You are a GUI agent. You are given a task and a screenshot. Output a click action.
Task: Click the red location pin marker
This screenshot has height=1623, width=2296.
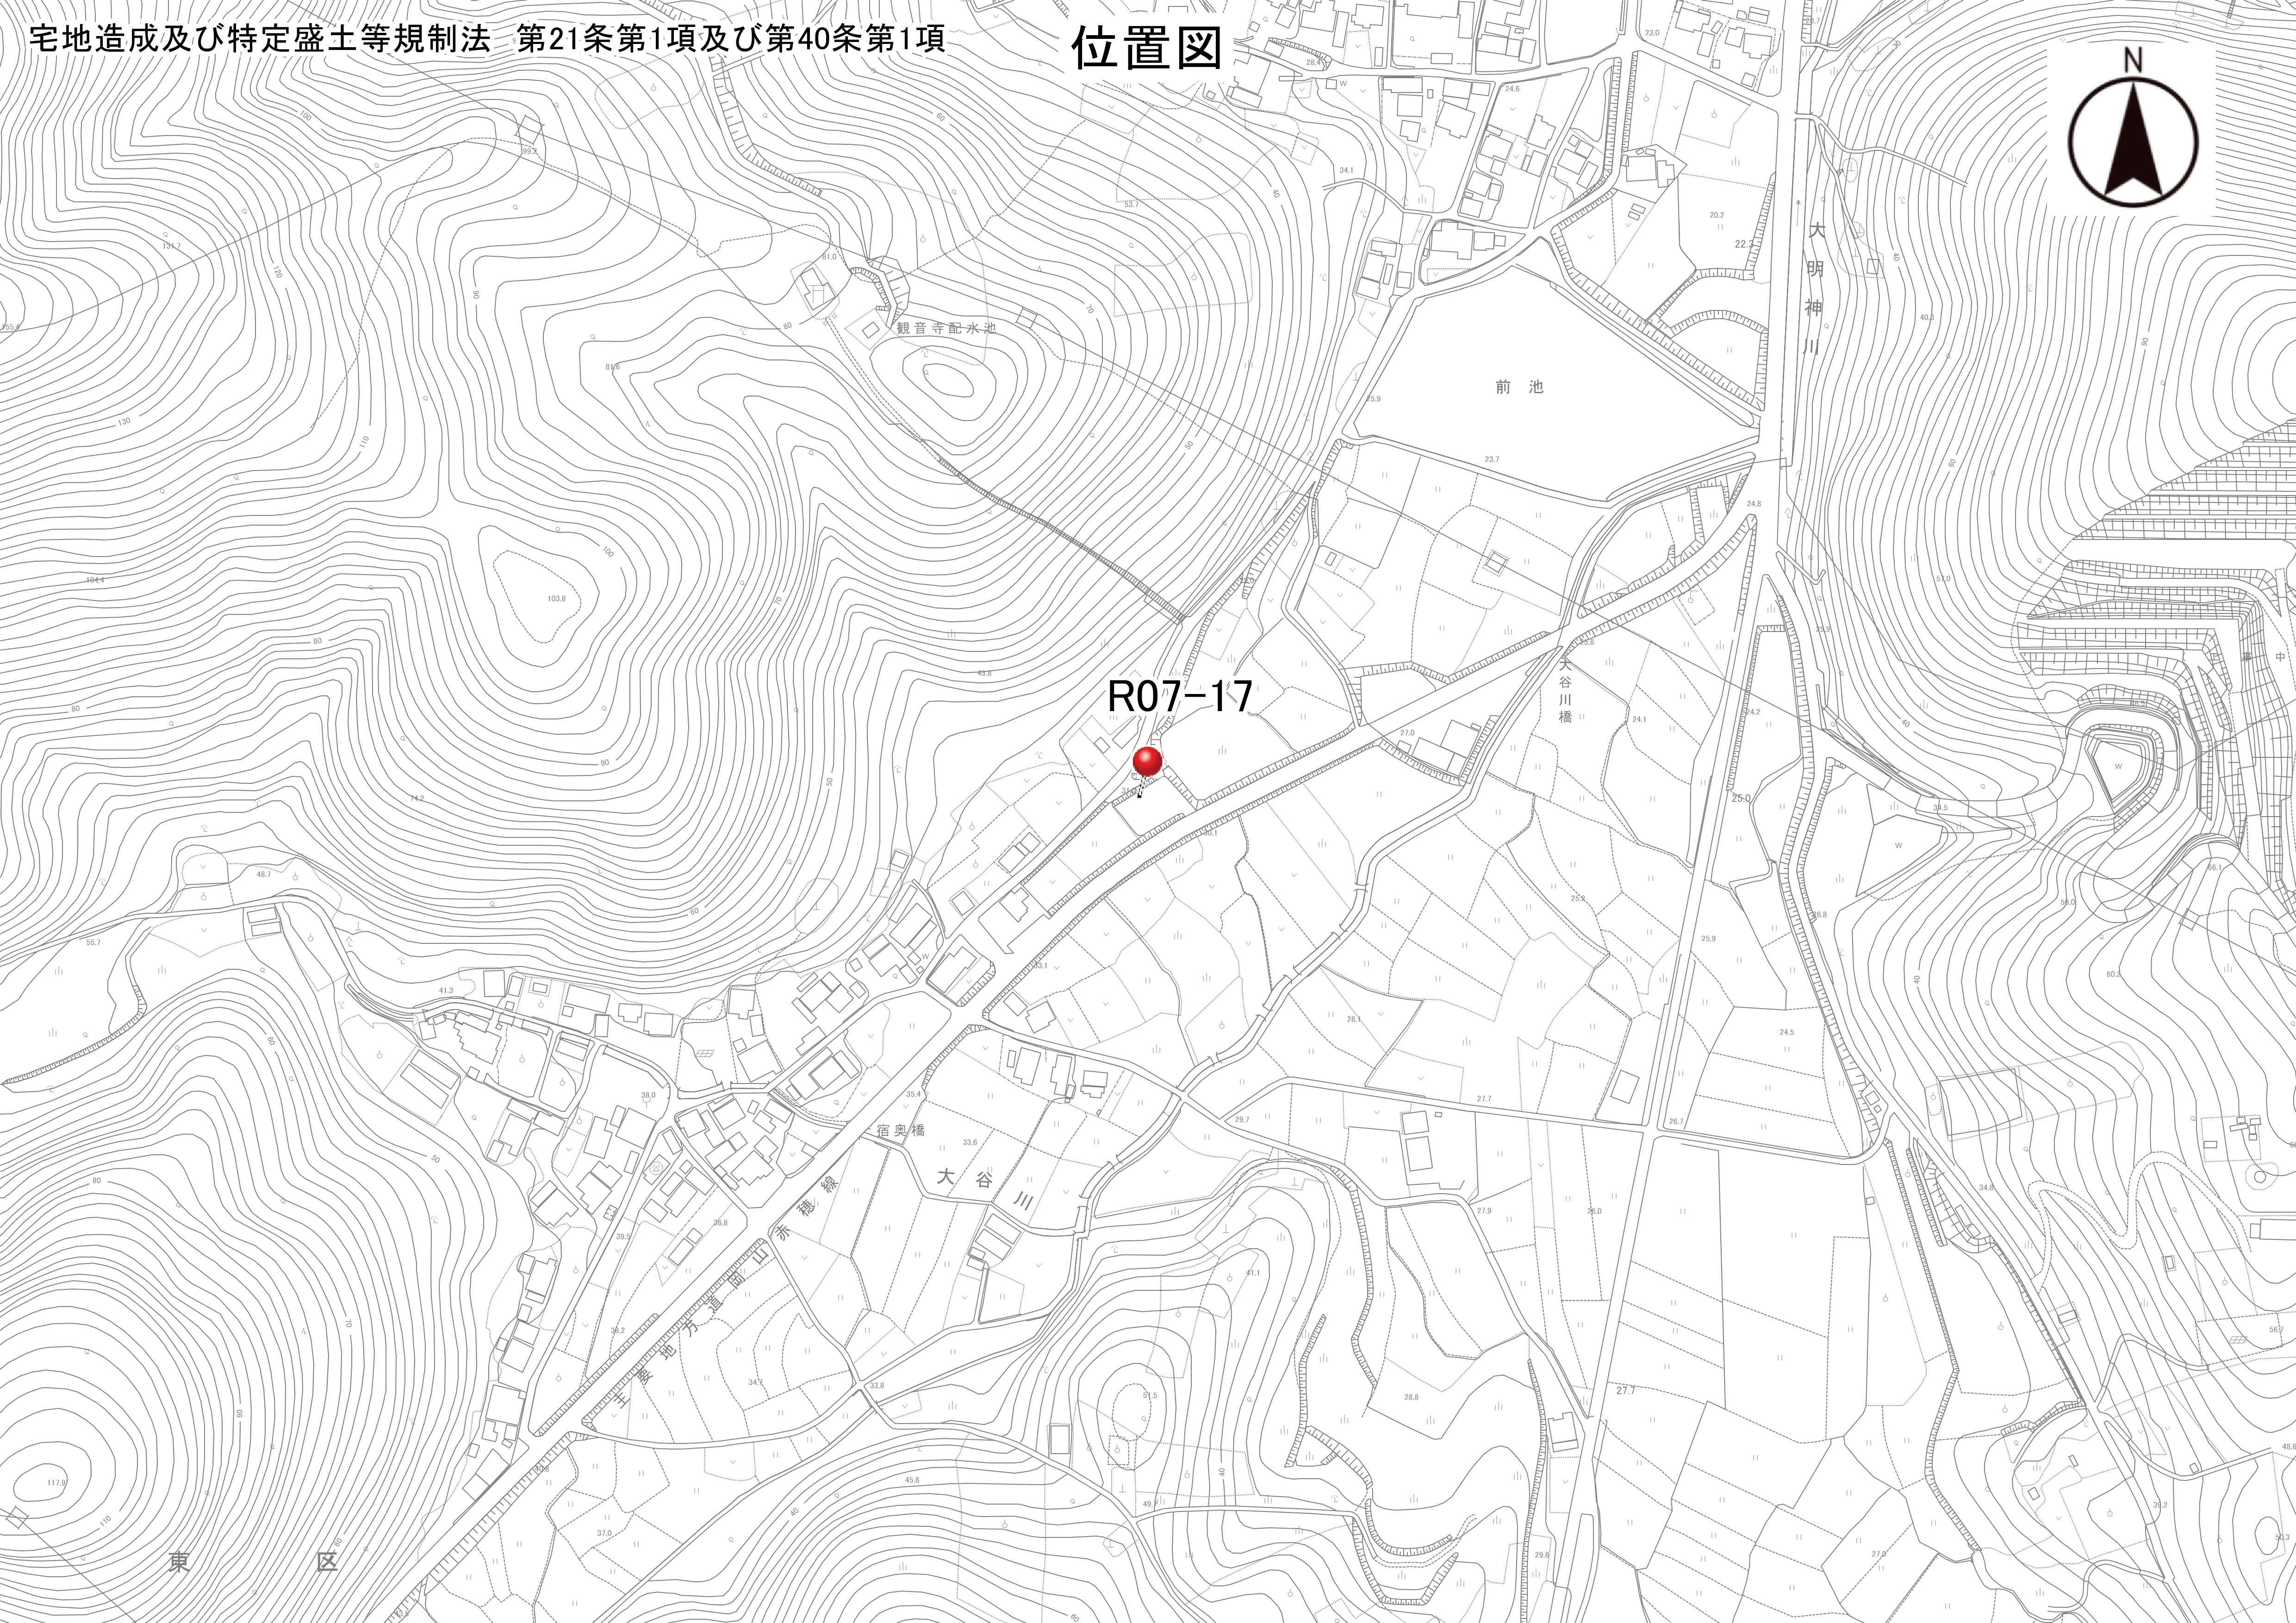(x=1147, y=762)
